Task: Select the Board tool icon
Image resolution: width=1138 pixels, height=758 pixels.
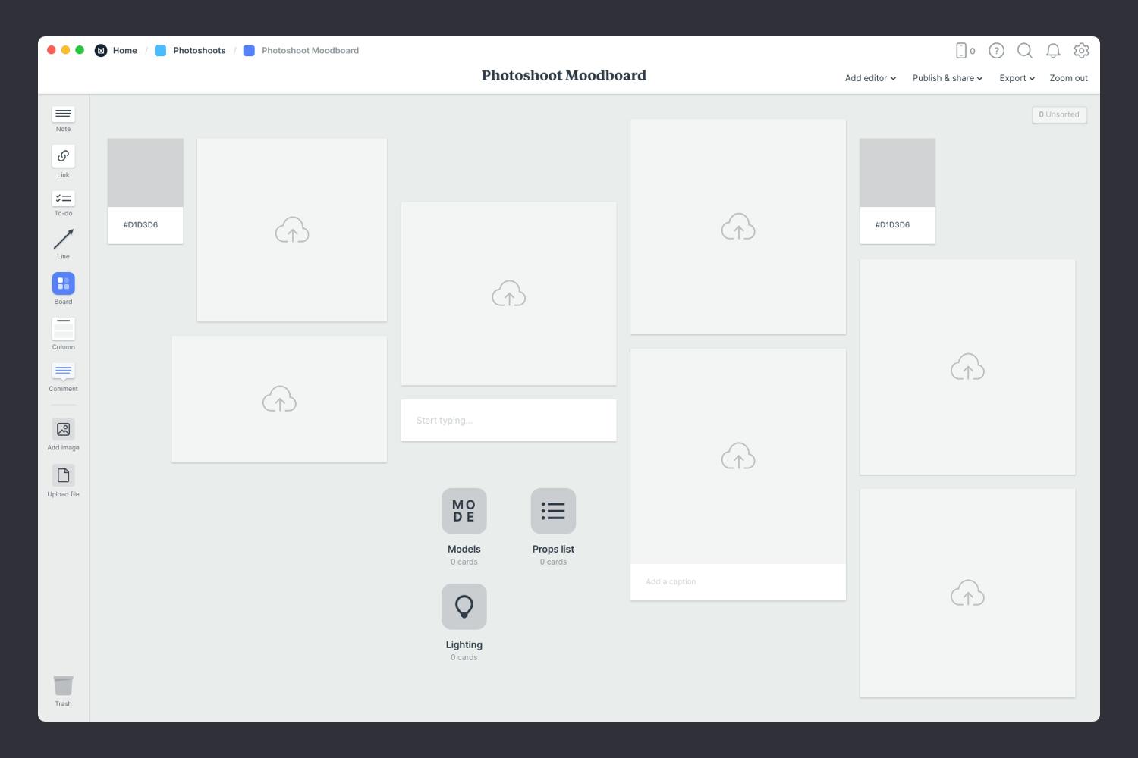Action: click(63, 283)
